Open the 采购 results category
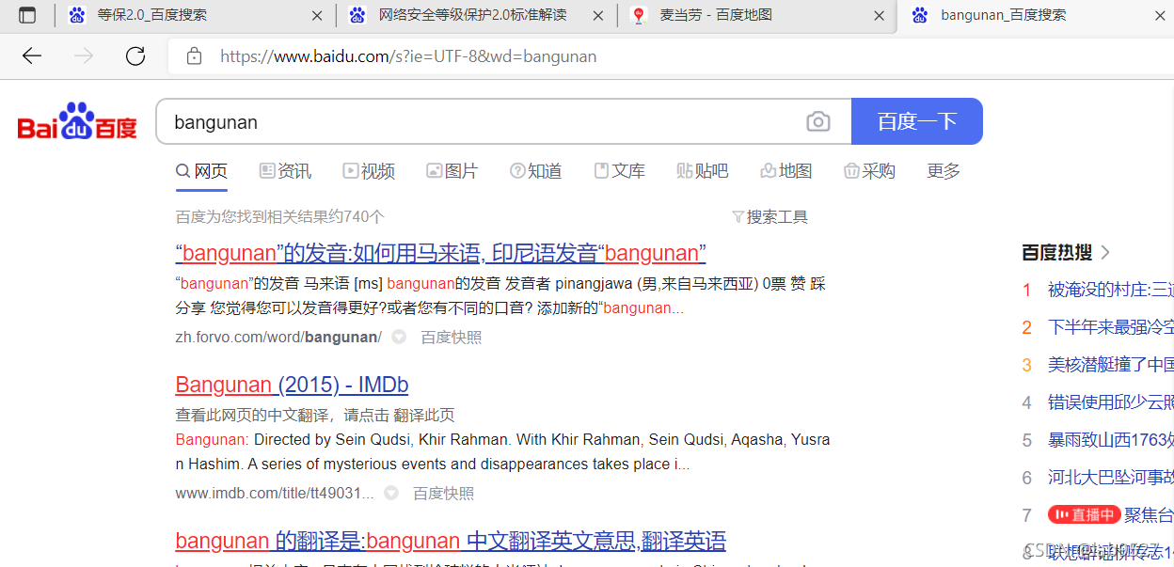 tap(870, 171)
